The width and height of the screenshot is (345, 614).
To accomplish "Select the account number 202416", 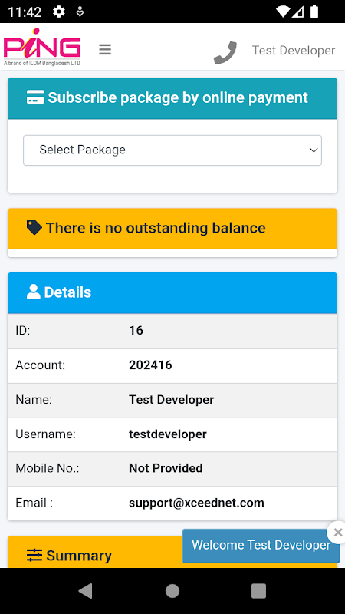I will (x=150, y=365).
